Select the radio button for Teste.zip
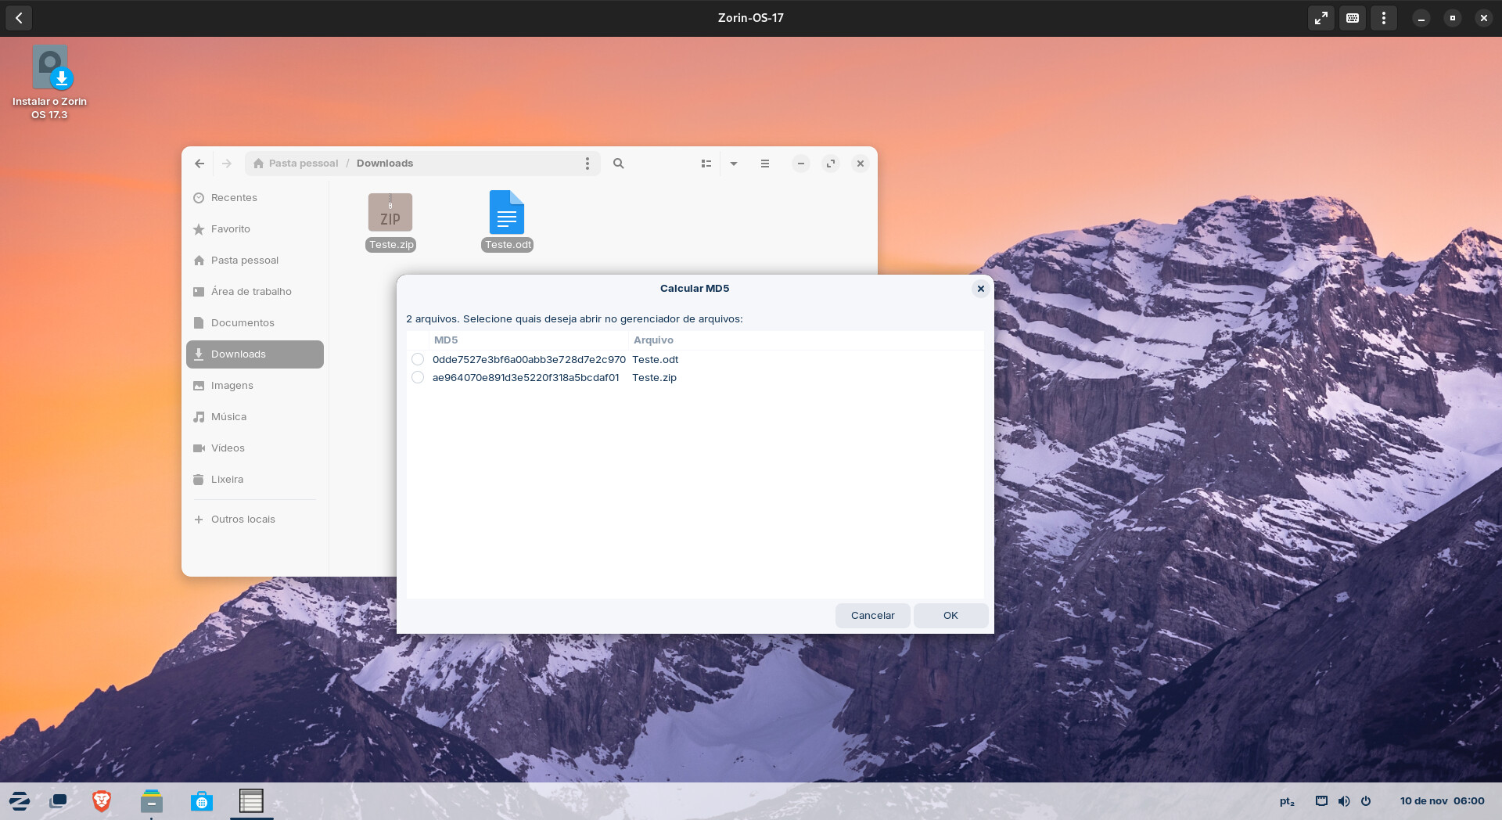 (418, 377)
